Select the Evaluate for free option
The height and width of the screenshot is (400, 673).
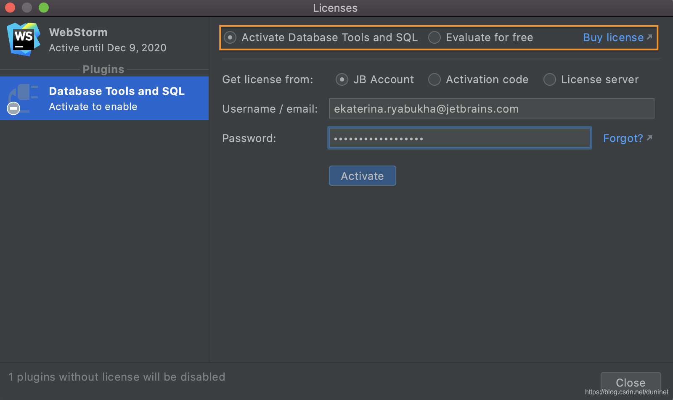[x=434, y=37]
